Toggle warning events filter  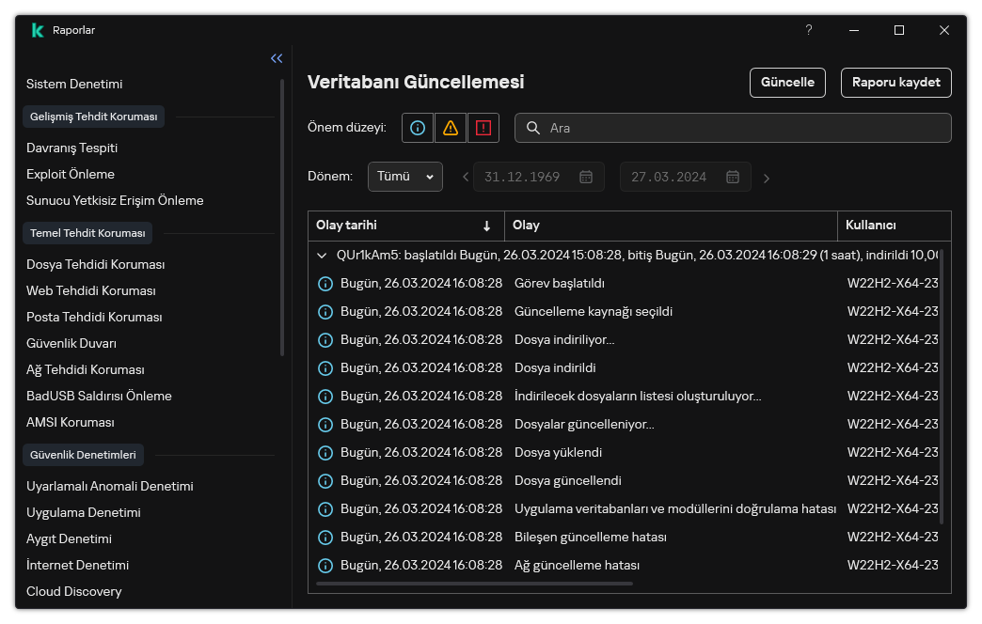click(451, 128)
